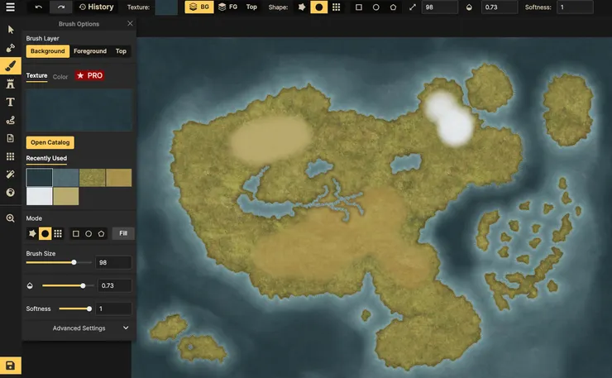Choose the Stamp castle tool in sidebar
This screenshot has height=378, width=612.
pyautogui.click(x=11, y=84)
